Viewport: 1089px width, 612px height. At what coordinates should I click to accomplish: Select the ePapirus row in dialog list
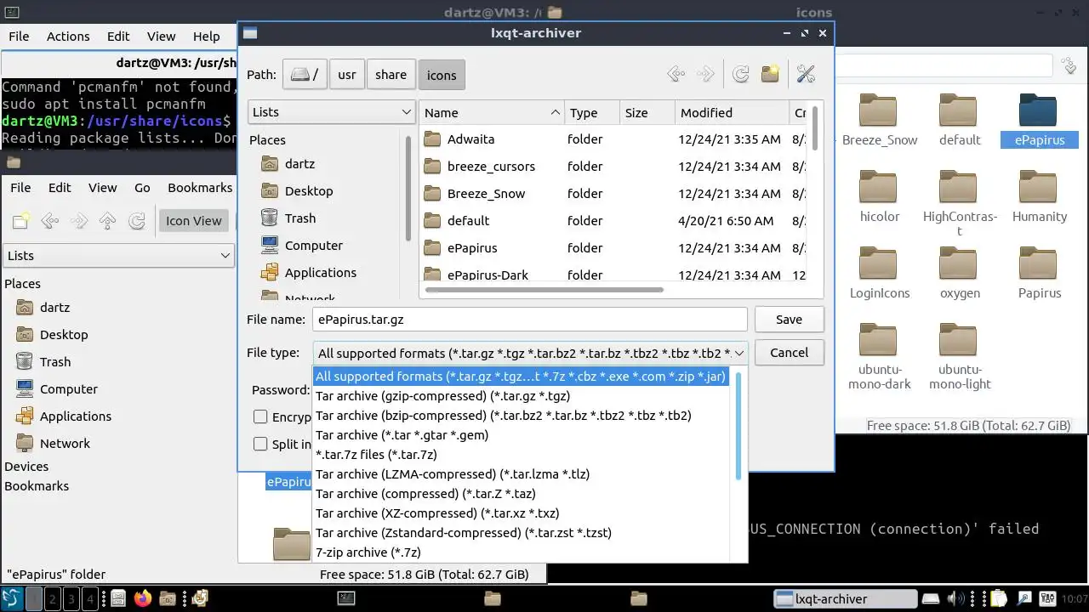(613, 248)
